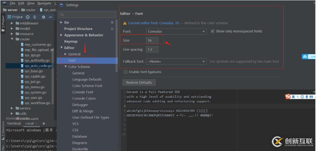The height and width of the screenshot is (151, 316).
Task: Hide the Project panel with minus icon
Action: [50, 17]
